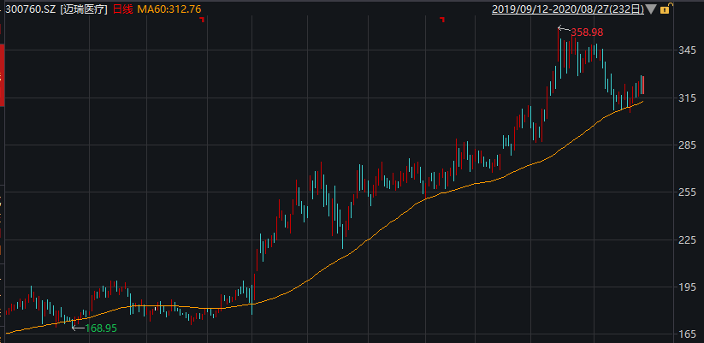Click the 迈瑞医疗 stock name label
This screenshot has width=704, height=343.
pos(84,9)
